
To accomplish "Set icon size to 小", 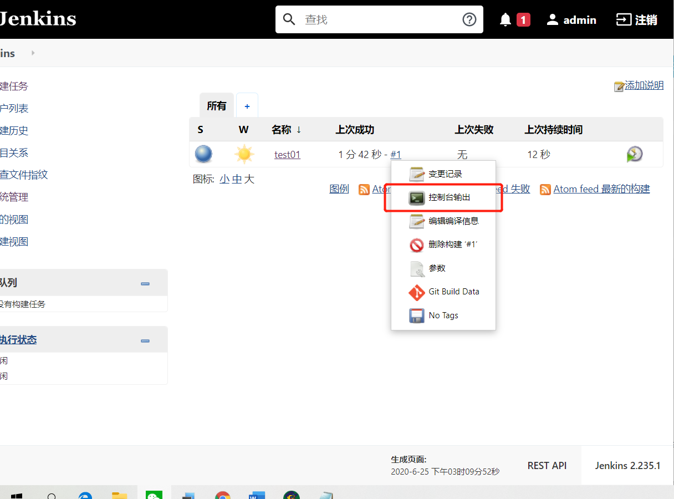I will (x=224, y=179).
